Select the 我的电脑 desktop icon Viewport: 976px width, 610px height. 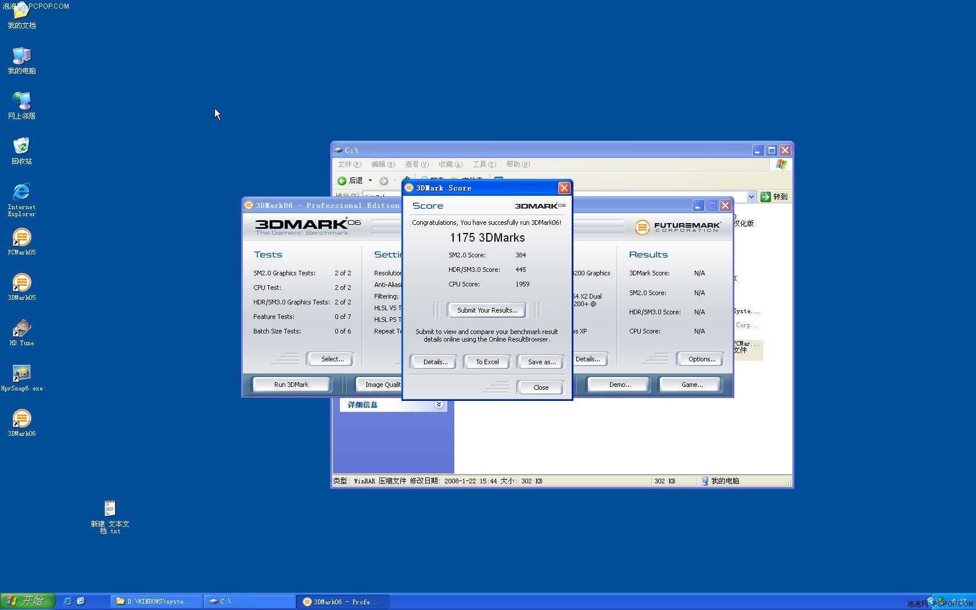[x=21, y=56]
